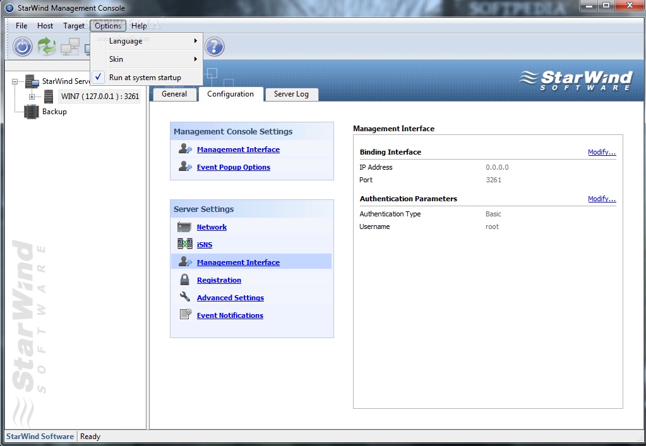Click the Username value root
The height and width of the screenshot is (446, 646).
(492, 226)
